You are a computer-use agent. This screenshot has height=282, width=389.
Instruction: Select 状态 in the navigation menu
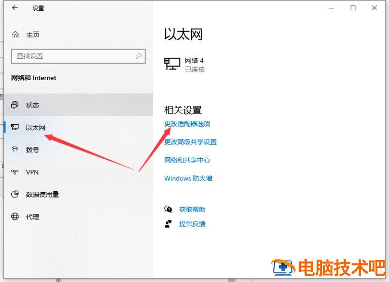[x=33, y=105]
